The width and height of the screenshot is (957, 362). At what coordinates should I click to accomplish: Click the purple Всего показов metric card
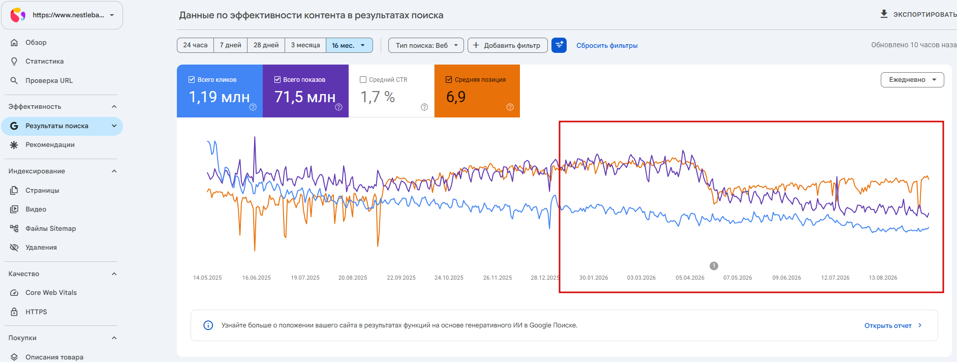[305, 91]
